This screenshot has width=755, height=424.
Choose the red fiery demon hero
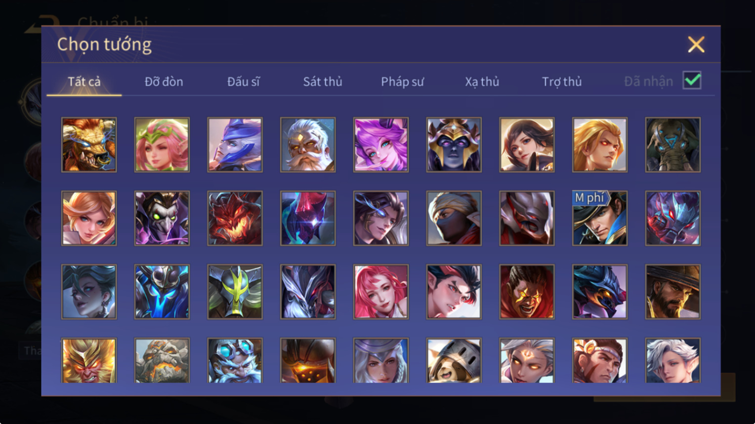[235, 218]
